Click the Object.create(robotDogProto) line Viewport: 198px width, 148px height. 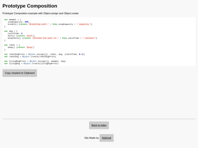point(30,57)
